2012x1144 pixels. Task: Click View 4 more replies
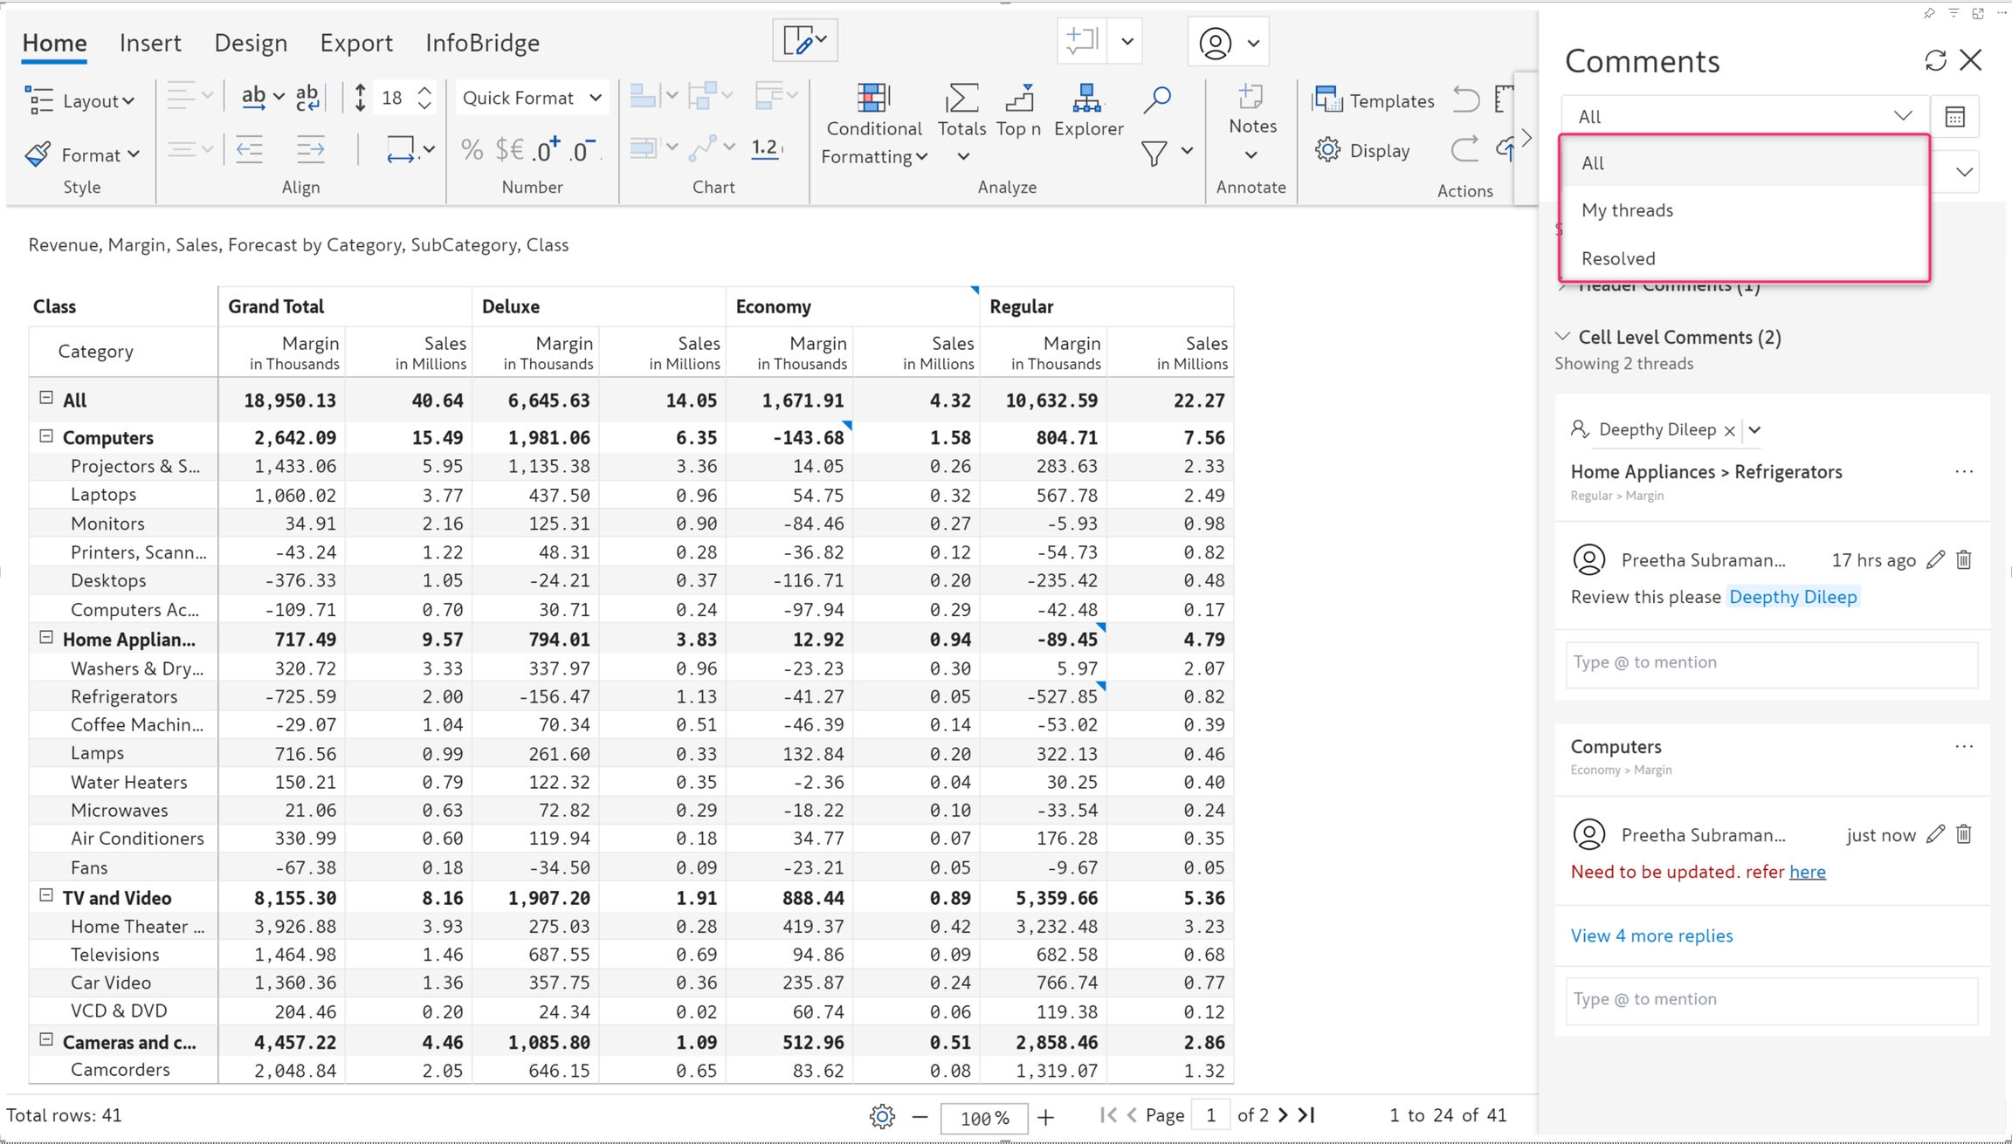pos(1651,935)
